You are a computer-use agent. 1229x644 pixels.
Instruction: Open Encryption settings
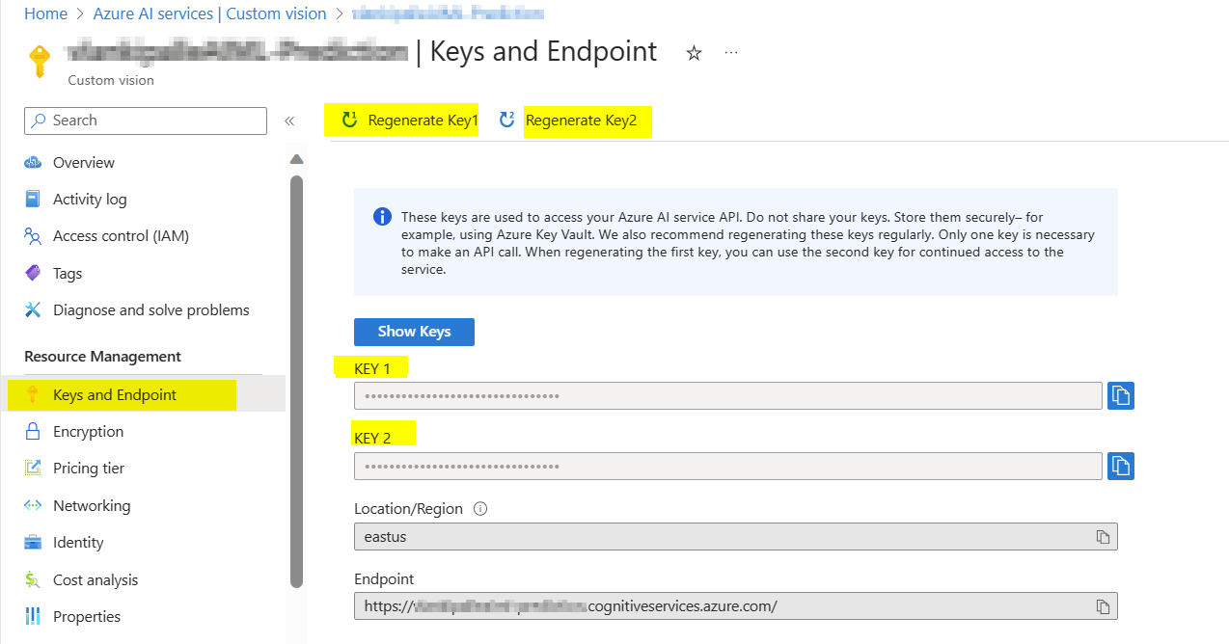88,432
